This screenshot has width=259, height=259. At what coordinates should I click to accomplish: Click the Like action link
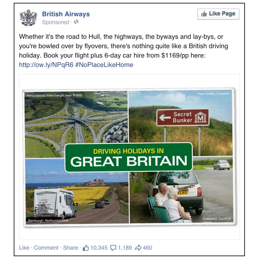(24, 248)
